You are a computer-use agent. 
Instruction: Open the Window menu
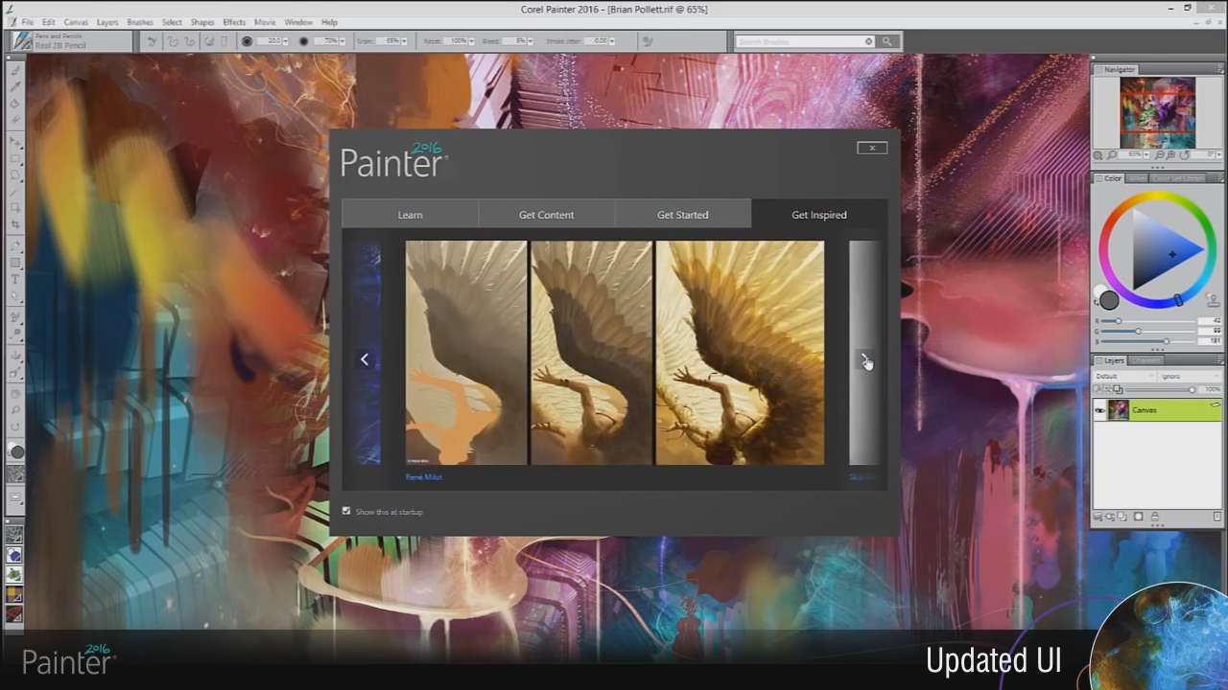point(298,22)
